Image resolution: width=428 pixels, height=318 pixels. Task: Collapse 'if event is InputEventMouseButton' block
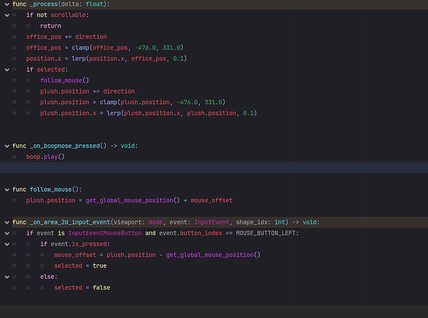(x=7, y=233)
